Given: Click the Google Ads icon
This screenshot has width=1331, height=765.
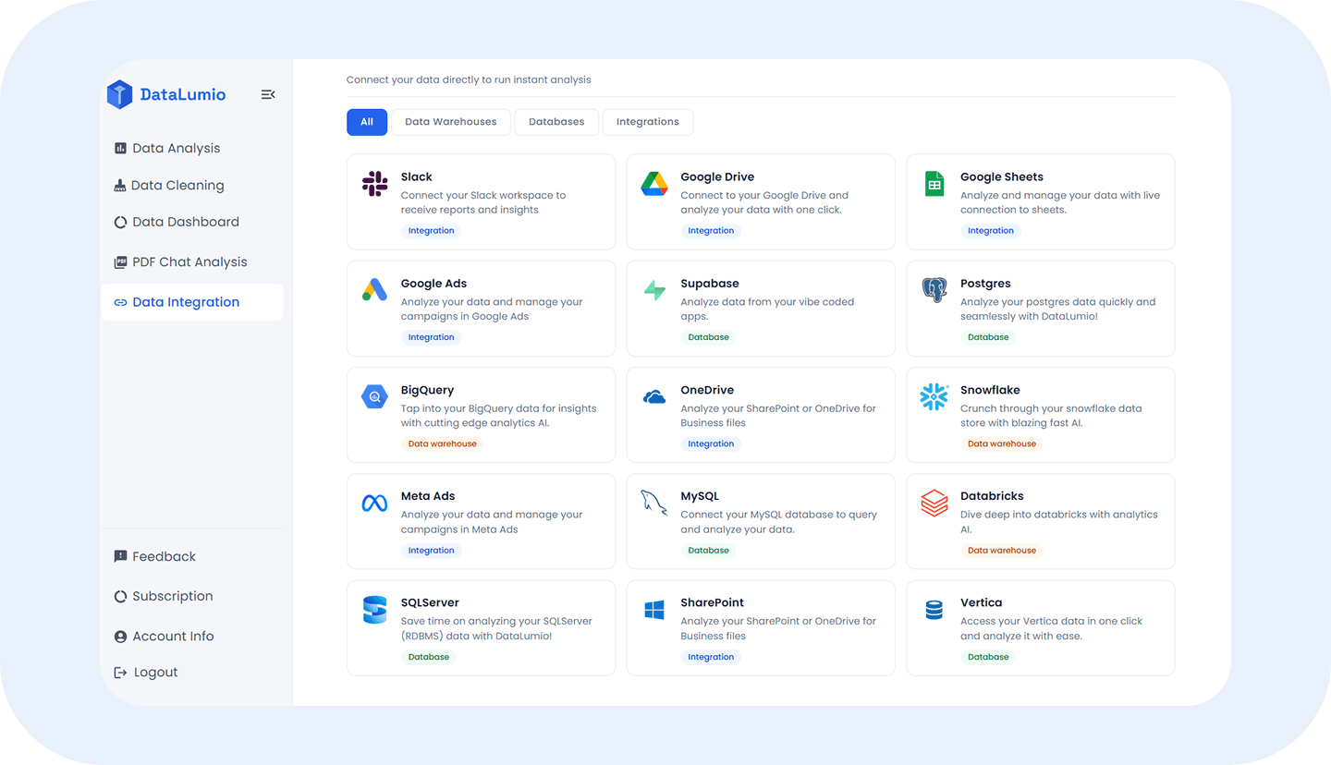Looking at the screenshot, I should point(374,289).
